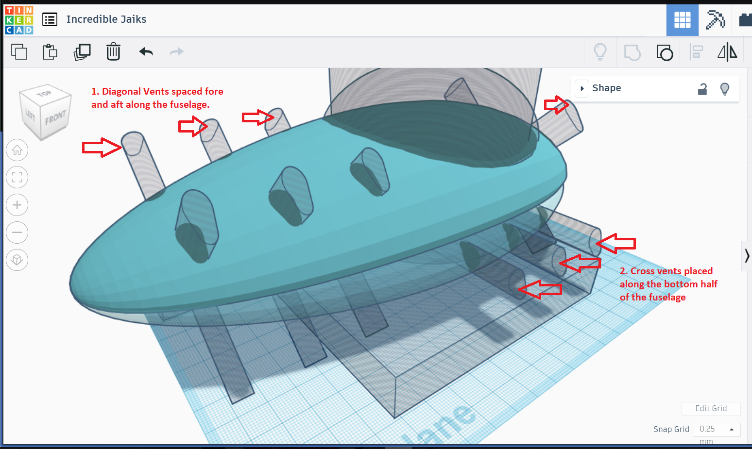Undo the last action
Image resolution: width=752 pixels, height=449 pixels.
(x=146, y=51)
